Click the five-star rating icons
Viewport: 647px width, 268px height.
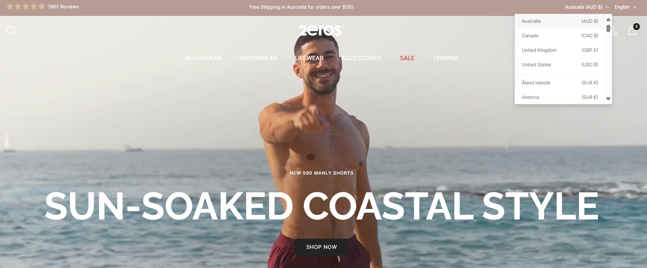[x=26, y=7]
